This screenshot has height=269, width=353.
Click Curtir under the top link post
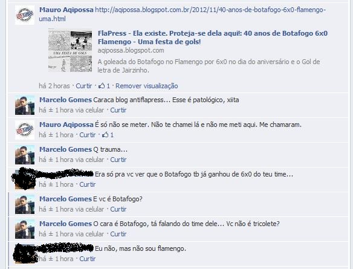click(84, 86)
